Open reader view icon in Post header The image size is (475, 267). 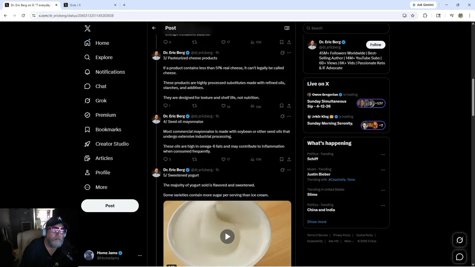coord(287,28)
